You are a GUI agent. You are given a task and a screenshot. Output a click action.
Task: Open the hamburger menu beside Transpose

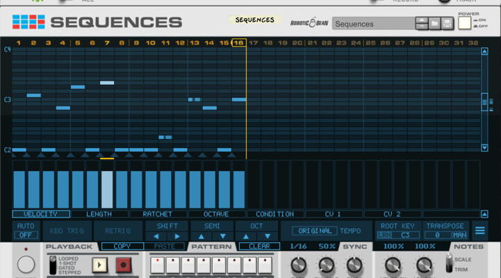click(x=480, y=231)
